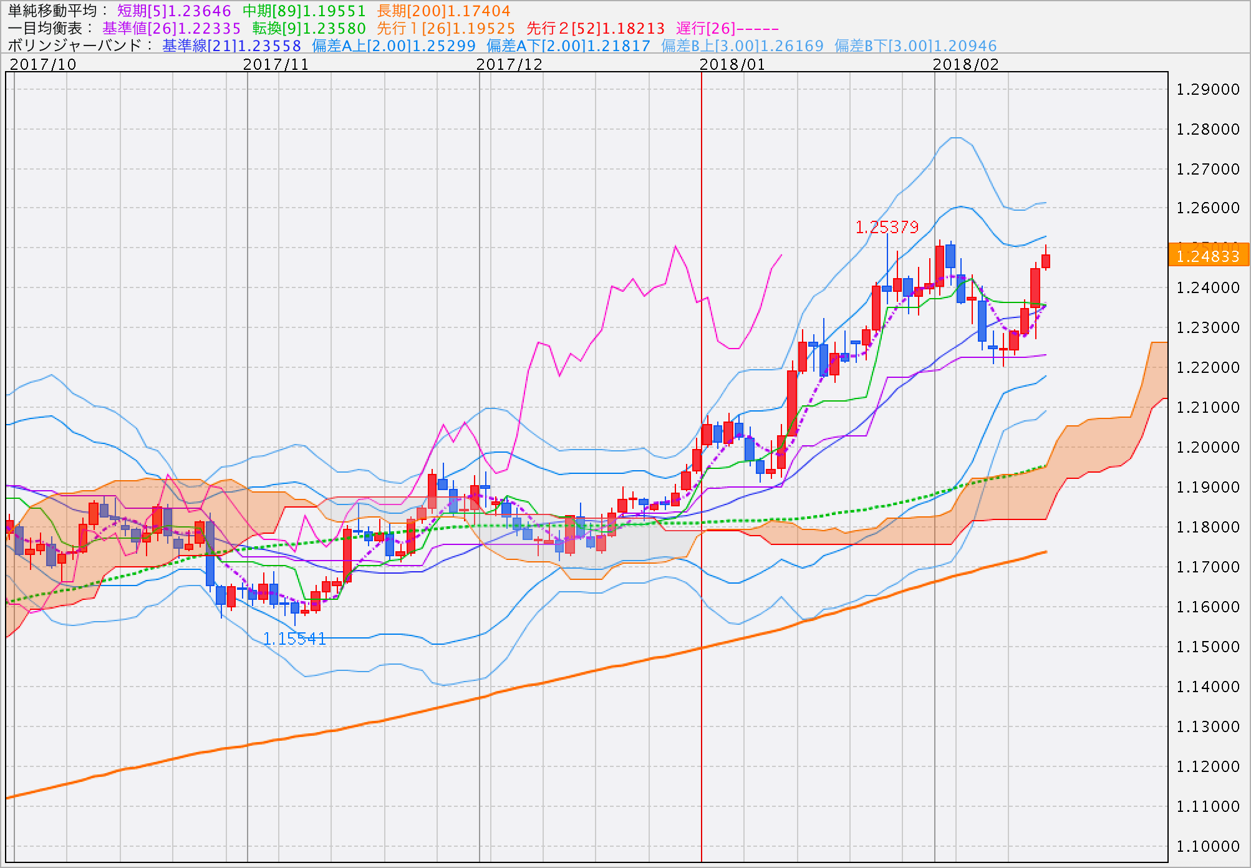Image resolution: width=1251 pixels, height=868 pixels.
Task: Click the 先行１[26]1.19525 label
Action: [447, 28]
